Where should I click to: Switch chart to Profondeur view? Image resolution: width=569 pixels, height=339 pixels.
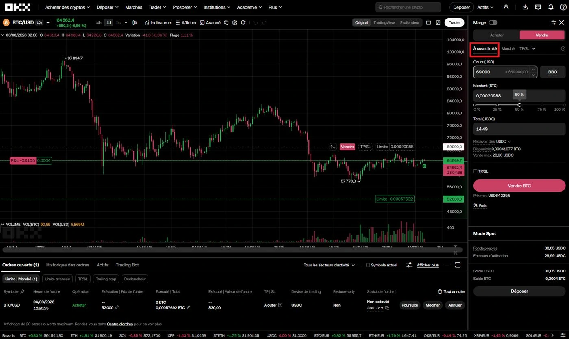(x=410, y=23)
